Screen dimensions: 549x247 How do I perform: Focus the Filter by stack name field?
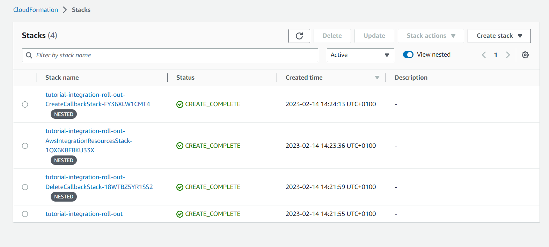pos(175,55)
